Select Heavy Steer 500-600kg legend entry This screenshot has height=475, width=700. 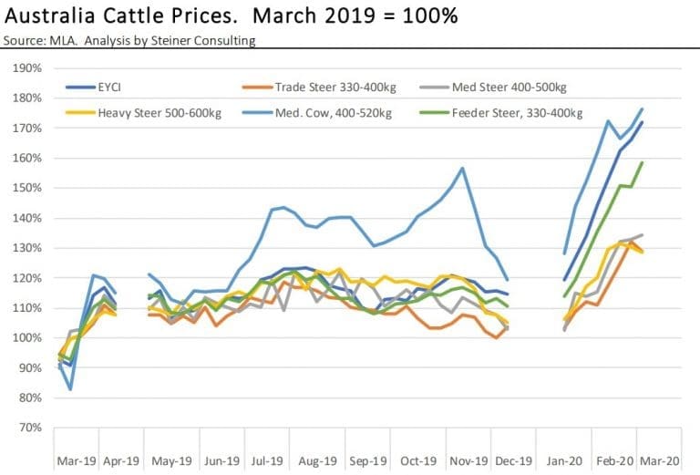(x=143, y=113)
